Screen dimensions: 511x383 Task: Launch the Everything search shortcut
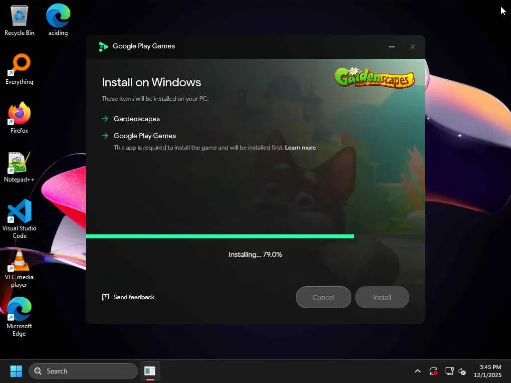tap(19, 69)
